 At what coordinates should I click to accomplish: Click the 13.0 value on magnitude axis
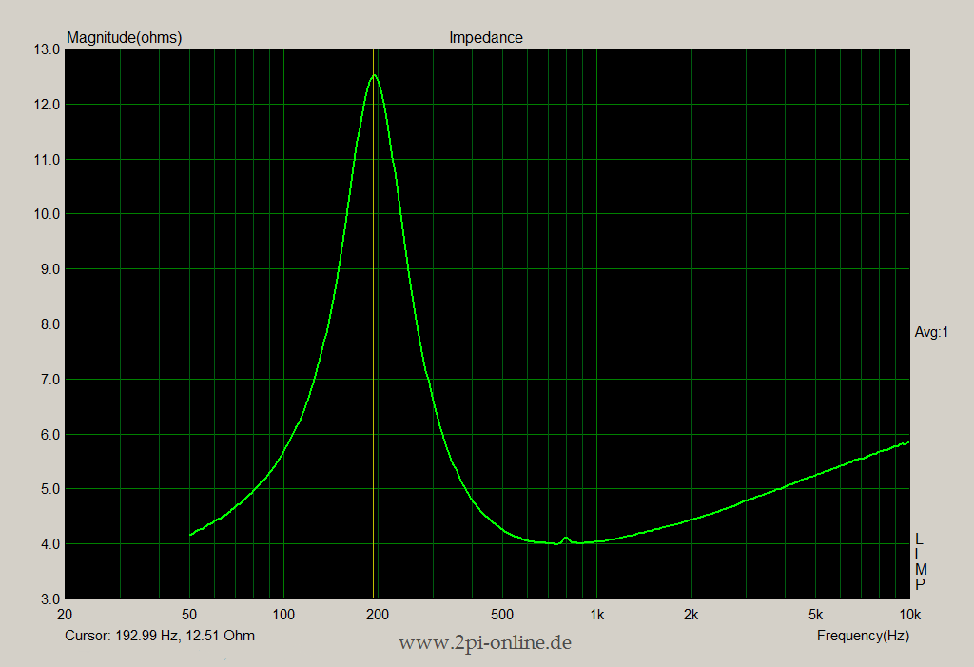(48, 49)
